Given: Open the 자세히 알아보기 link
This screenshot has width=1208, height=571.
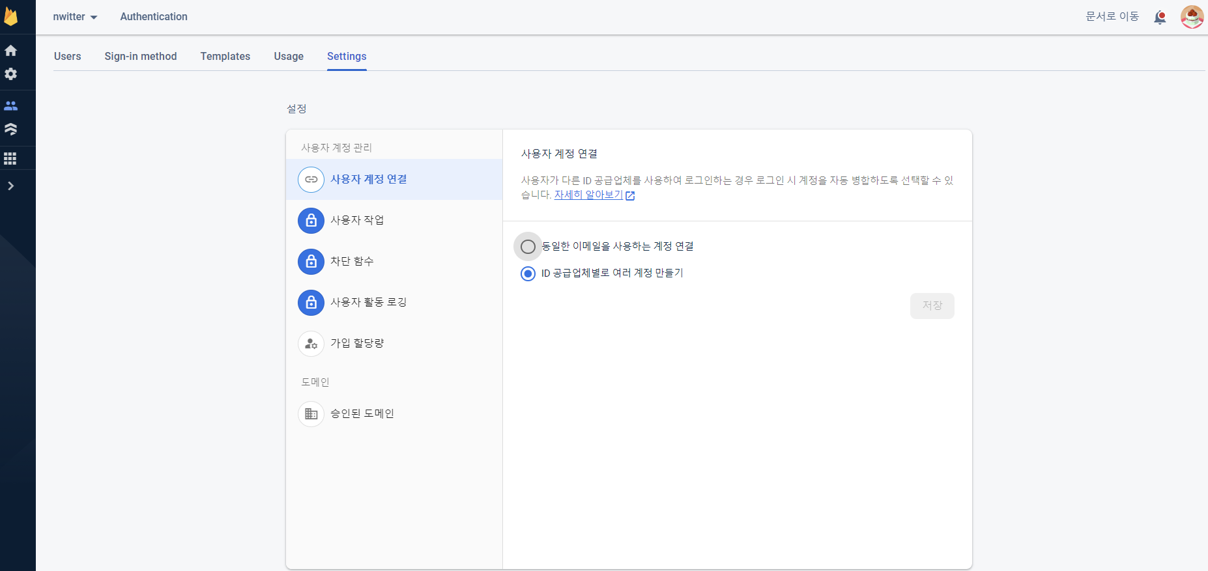Looking at the screenshot, I should 589,195.
